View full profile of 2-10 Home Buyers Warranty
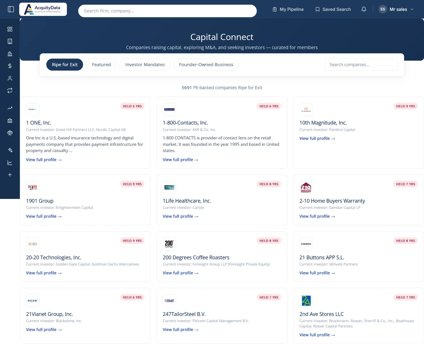 pos(317,216)
